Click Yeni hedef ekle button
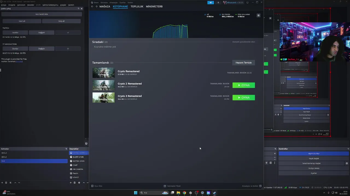This screenshot has height=196, width=350. pos(42,14)
